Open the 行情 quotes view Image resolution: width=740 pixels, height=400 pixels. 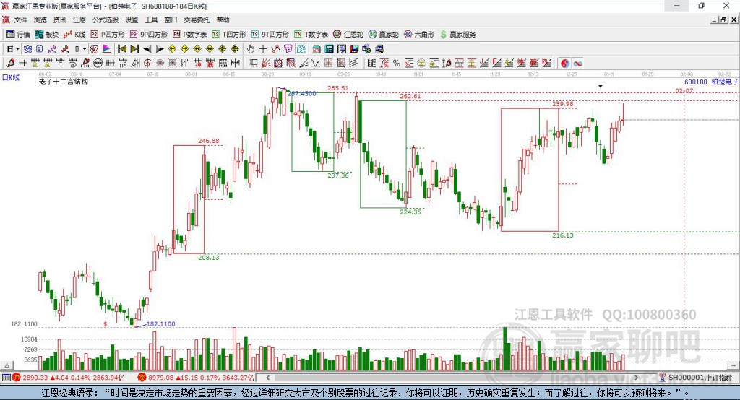[18, 35]
